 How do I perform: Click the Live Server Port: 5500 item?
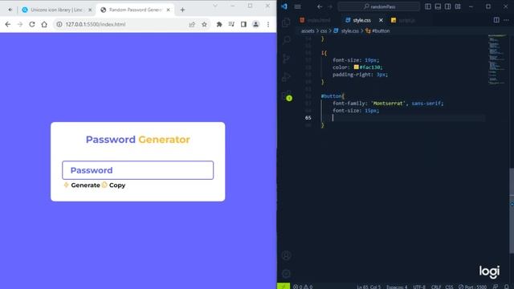(472, 287)
